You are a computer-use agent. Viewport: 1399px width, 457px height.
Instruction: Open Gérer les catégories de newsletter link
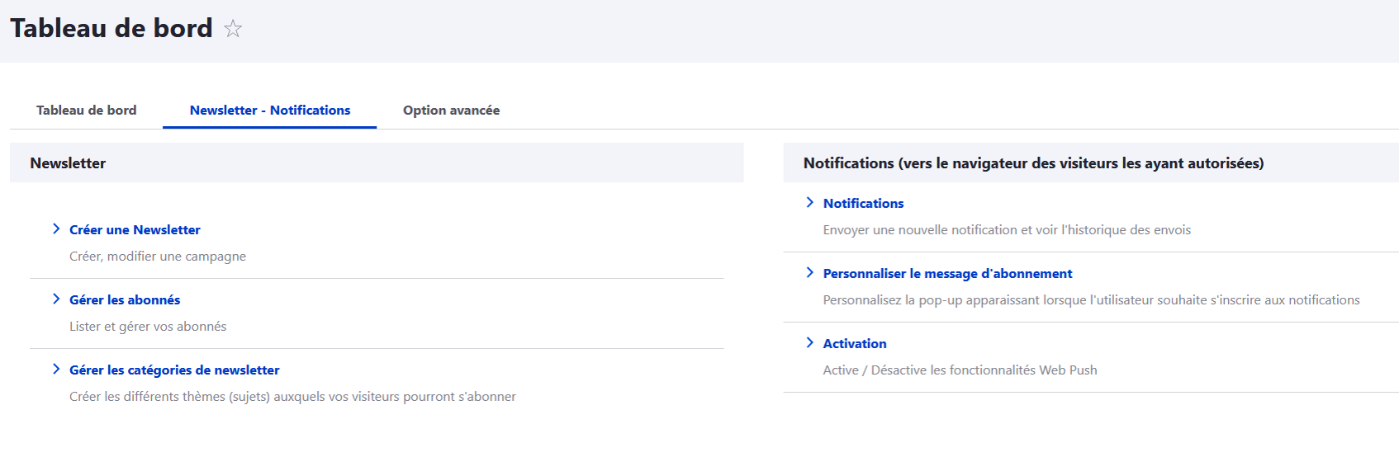[x=174, y=370]
